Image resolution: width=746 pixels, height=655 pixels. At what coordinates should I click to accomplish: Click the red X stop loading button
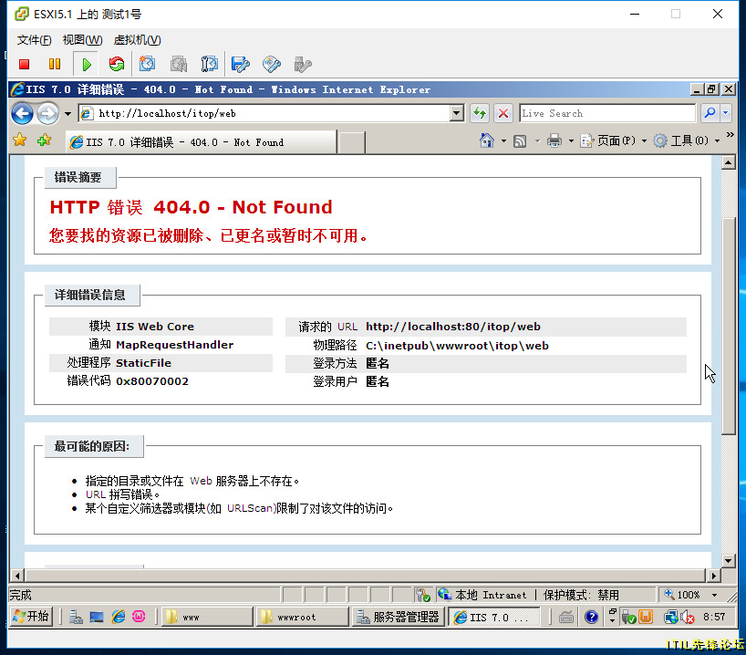tap(503, 113)
